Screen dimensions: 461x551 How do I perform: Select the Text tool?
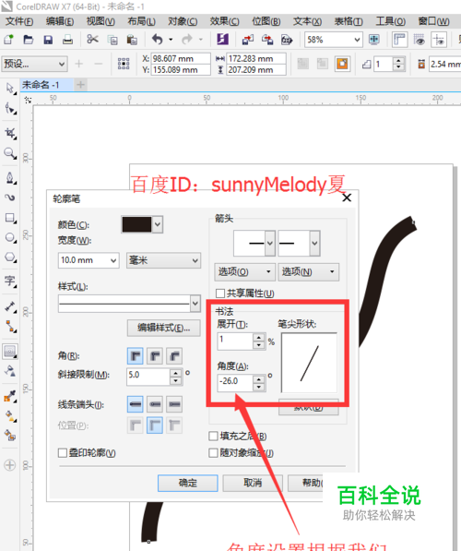tap(10, 281)
